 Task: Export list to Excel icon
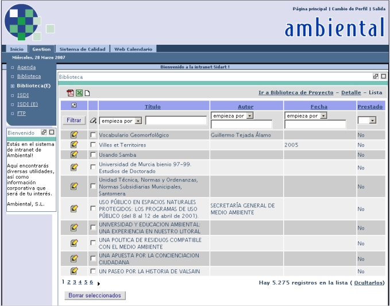point(79,93)
